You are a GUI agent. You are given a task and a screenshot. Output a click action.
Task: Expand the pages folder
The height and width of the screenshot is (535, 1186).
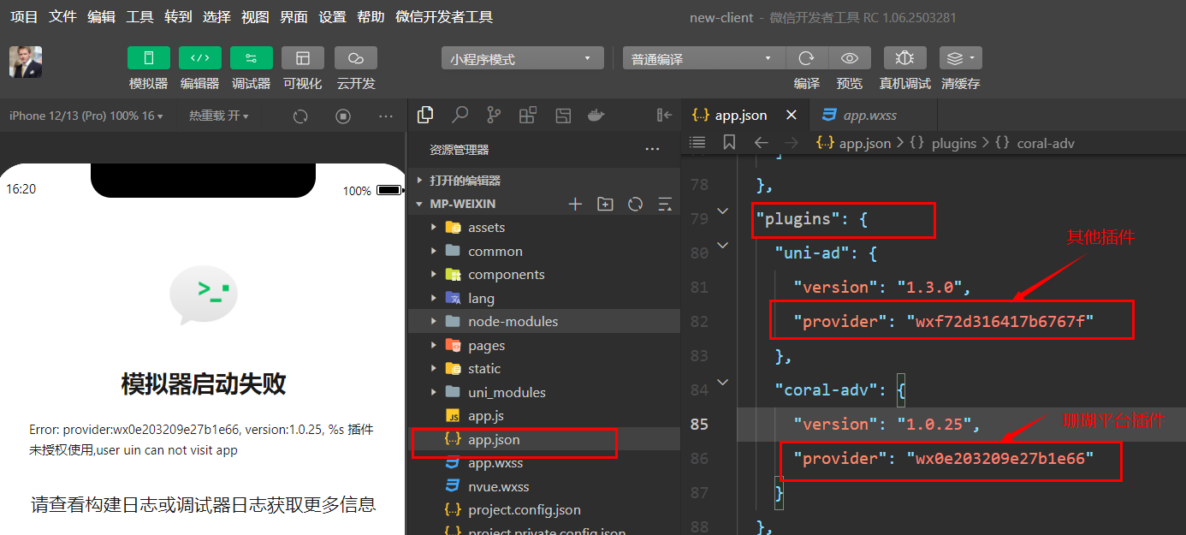pos(544,345)
